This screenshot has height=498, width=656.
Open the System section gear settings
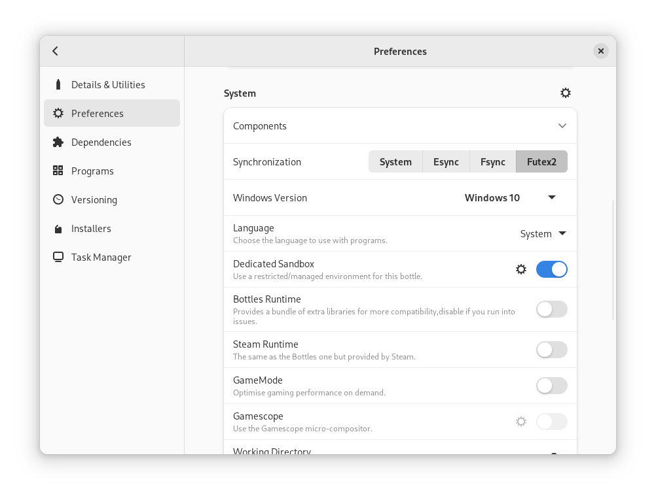click(566, 93)
